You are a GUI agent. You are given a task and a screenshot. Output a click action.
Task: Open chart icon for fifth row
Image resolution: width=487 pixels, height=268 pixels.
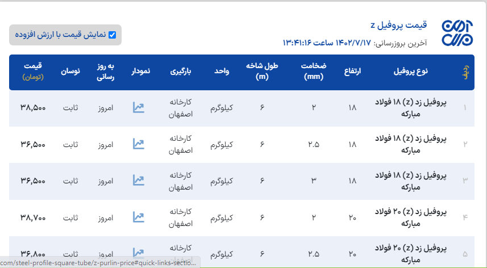click(x=138, y=252)
